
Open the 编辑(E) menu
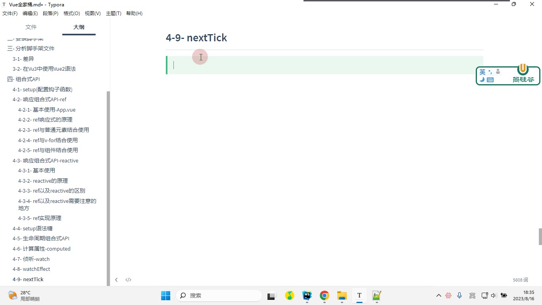tap(30, 14)
